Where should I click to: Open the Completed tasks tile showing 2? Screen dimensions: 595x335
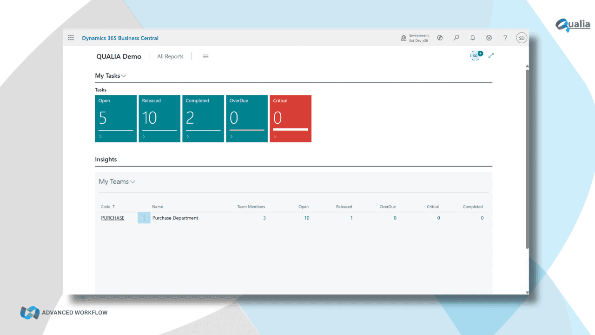click(x=203, y=119)
